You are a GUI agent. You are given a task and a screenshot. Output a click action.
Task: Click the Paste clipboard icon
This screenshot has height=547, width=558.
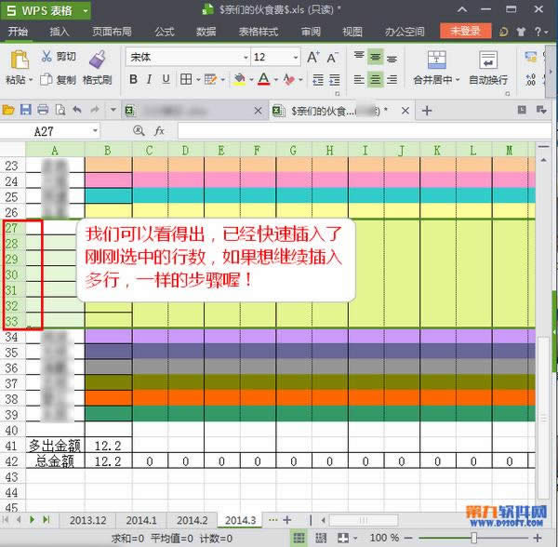[17, 60]
